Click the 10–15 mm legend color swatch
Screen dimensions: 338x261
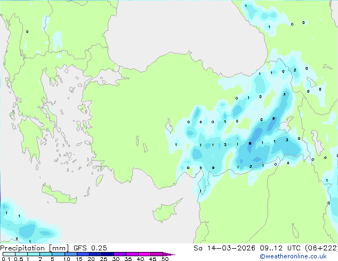click(x=70, y=254)
